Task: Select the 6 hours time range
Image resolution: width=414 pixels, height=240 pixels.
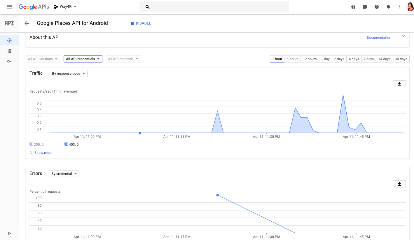Action: tap(292, 59)
